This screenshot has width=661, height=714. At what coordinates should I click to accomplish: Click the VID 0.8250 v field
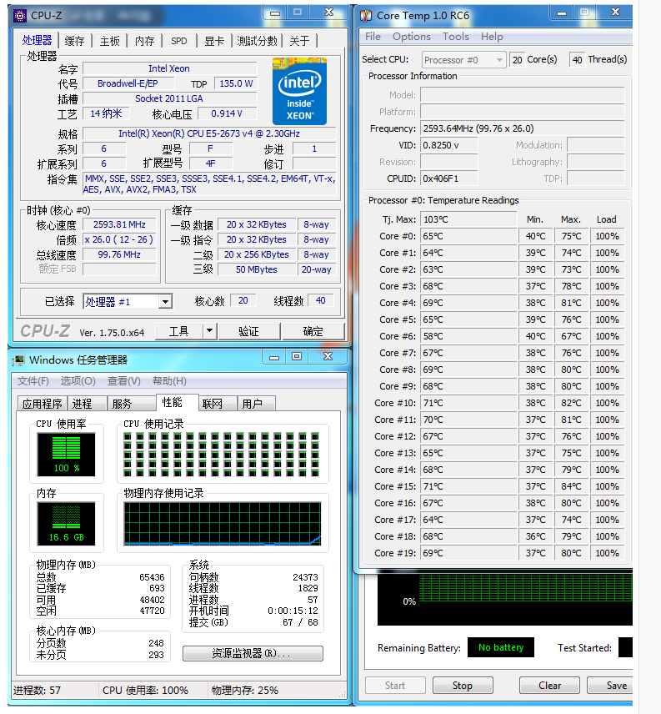point(449,145)
